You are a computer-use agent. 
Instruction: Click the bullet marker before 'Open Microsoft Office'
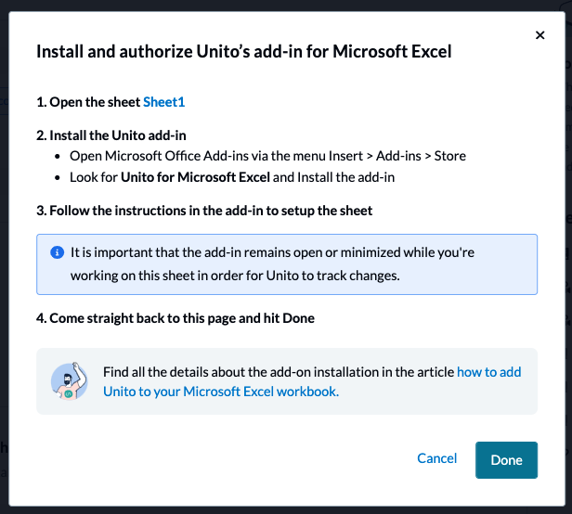tap(59, 156)
